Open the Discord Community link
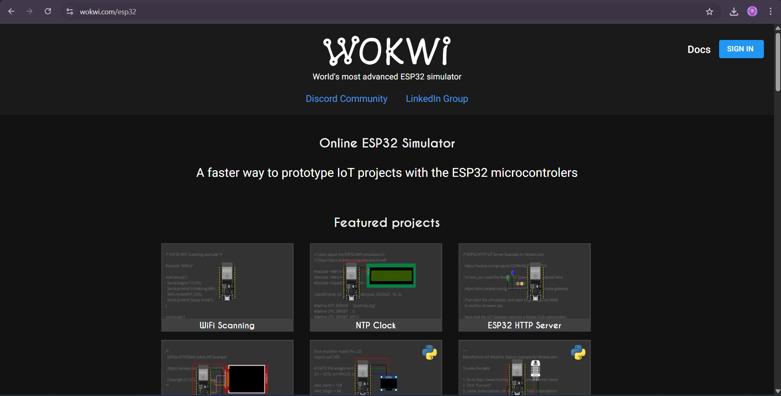The width and height of the screenshot is (781, 396). (347, 99)
